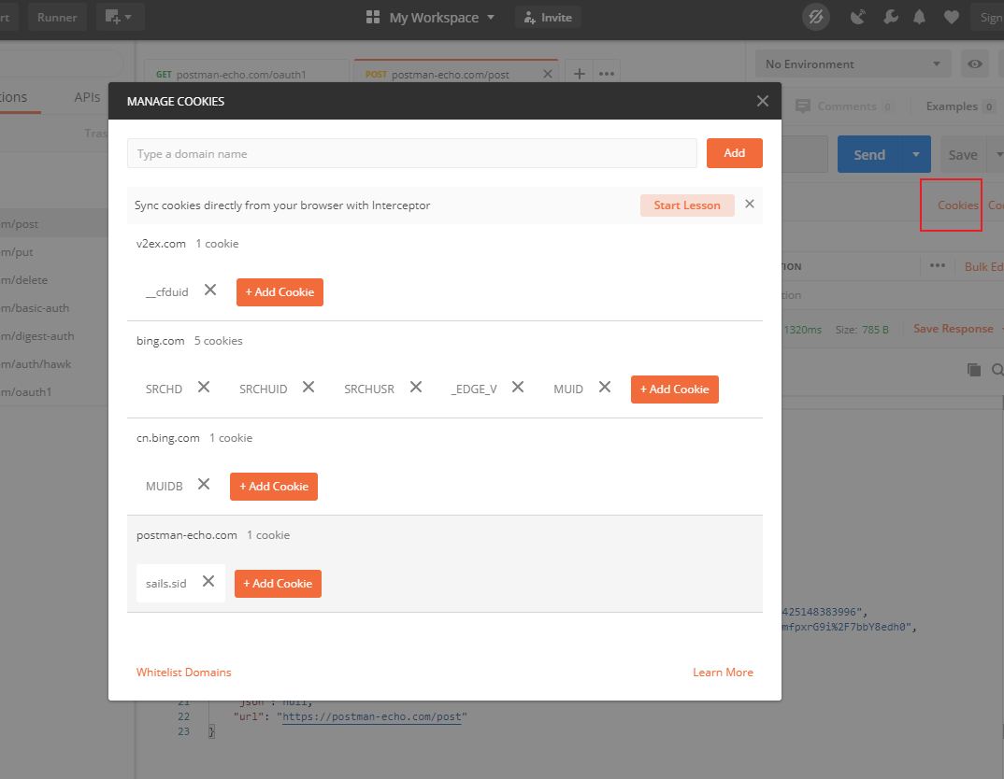Add Cookie for postman-echo.com
The image size is (1004, 779).
(x=278, y=584)
